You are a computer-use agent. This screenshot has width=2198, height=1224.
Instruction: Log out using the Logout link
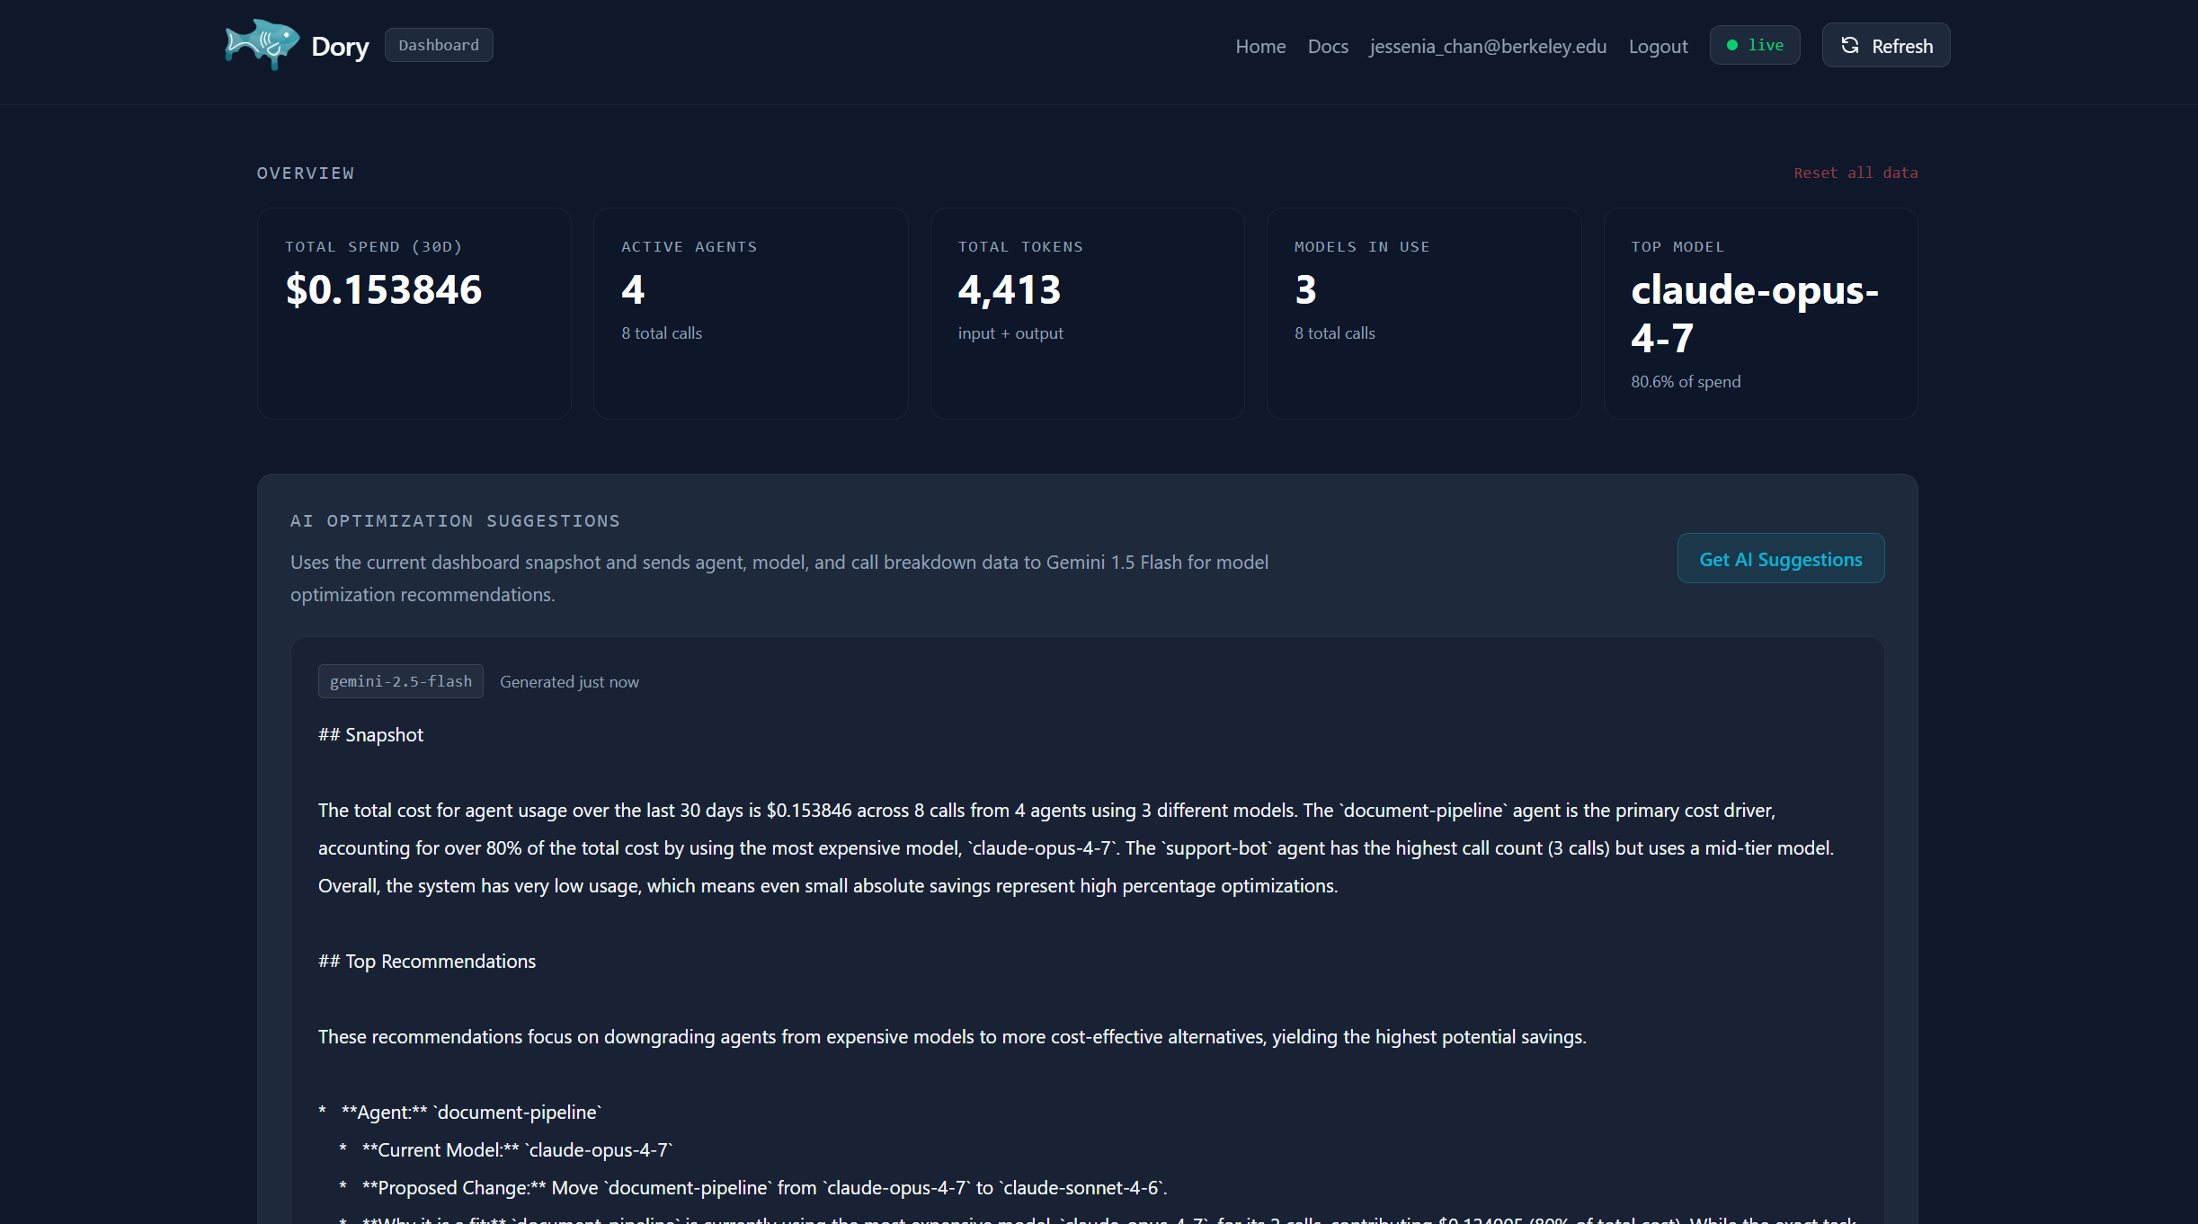[1657, 47]
